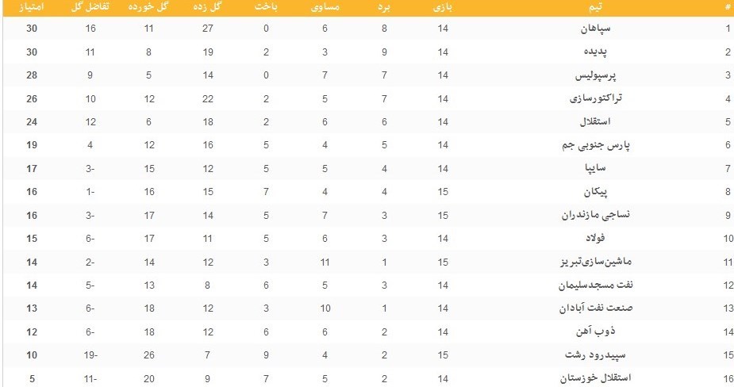Click the گل زده column header

pos(209,7)
